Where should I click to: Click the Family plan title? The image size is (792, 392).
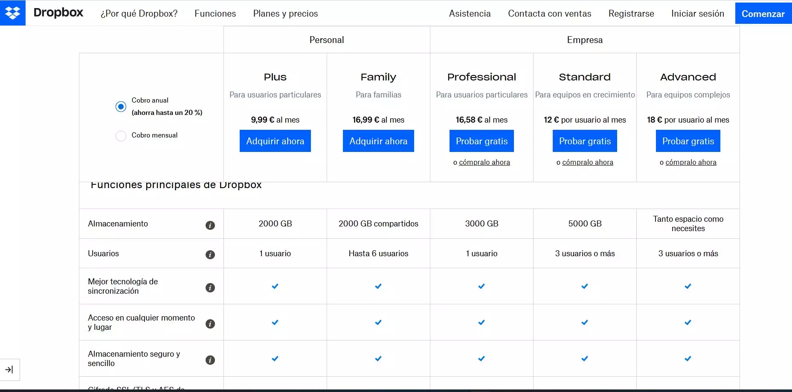point(378,77)
